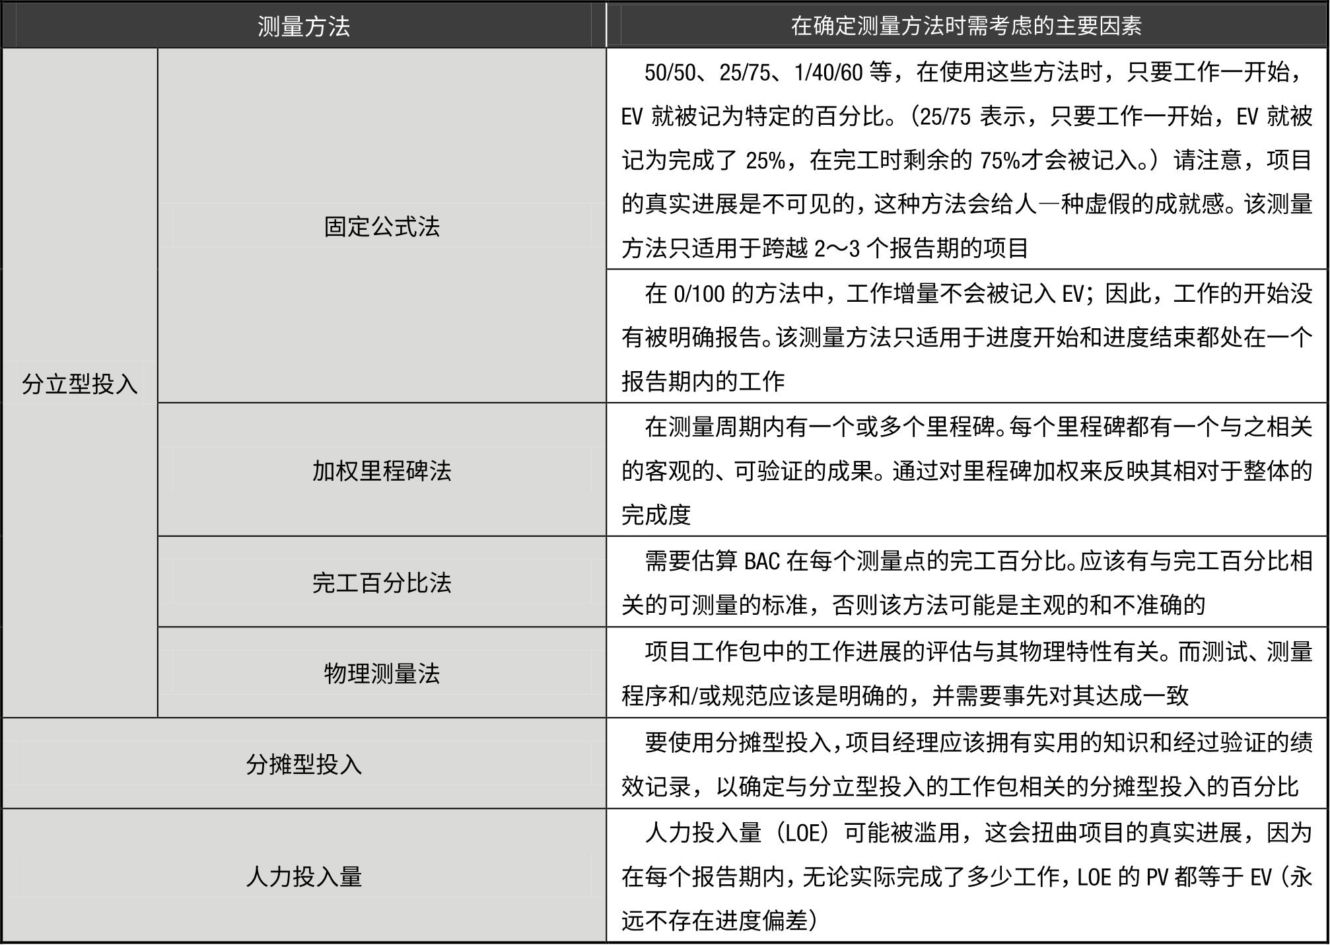1330x945 pixels.
Task: Click the 项目经理 apportioned effort description
Action: [966, 764]
